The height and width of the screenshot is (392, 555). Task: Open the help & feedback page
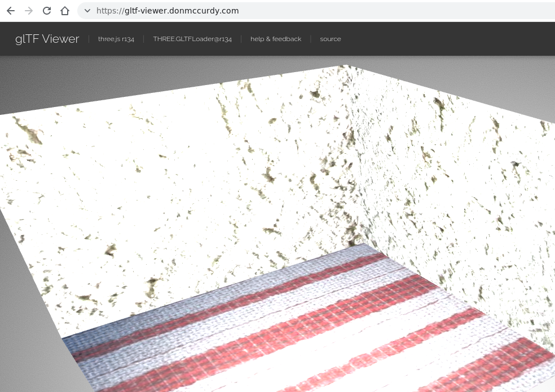[276, 39]
